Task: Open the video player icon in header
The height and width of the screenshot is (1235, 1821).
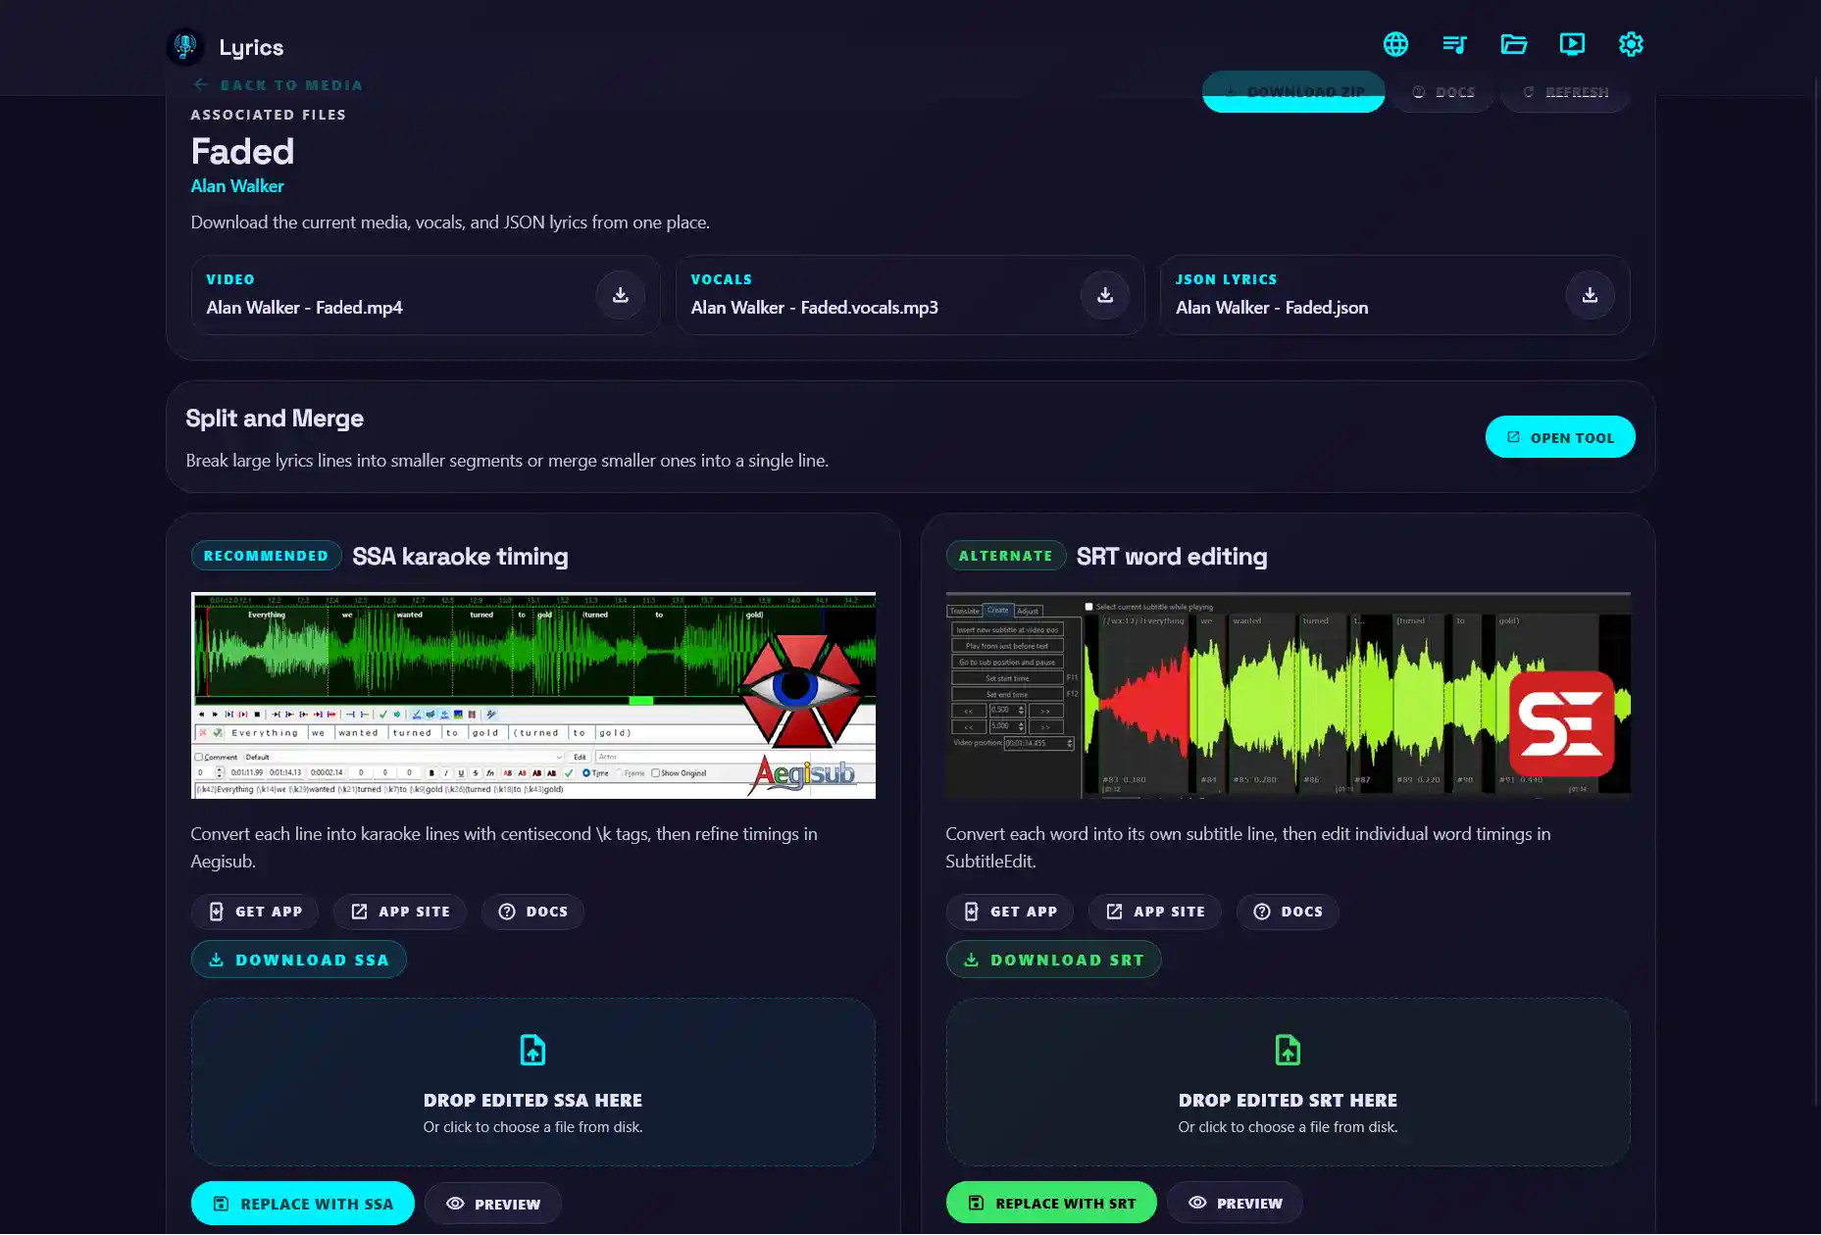Action: coord(1572,44)
